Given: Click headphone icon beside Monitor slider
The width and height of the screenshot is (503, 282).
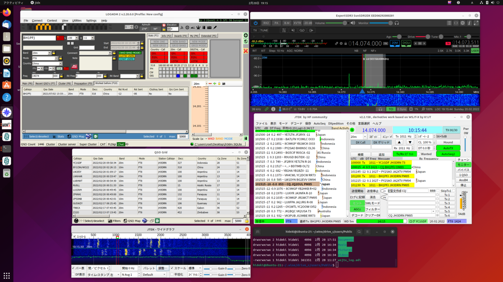Looking at the screenshot, I should 397,23.
